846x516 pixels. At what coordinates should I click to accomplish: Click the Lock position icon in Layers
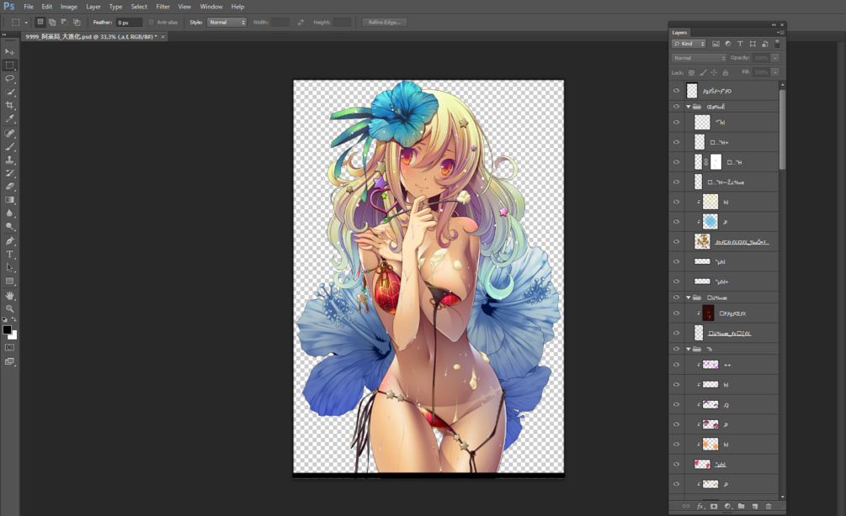(714, 72)
